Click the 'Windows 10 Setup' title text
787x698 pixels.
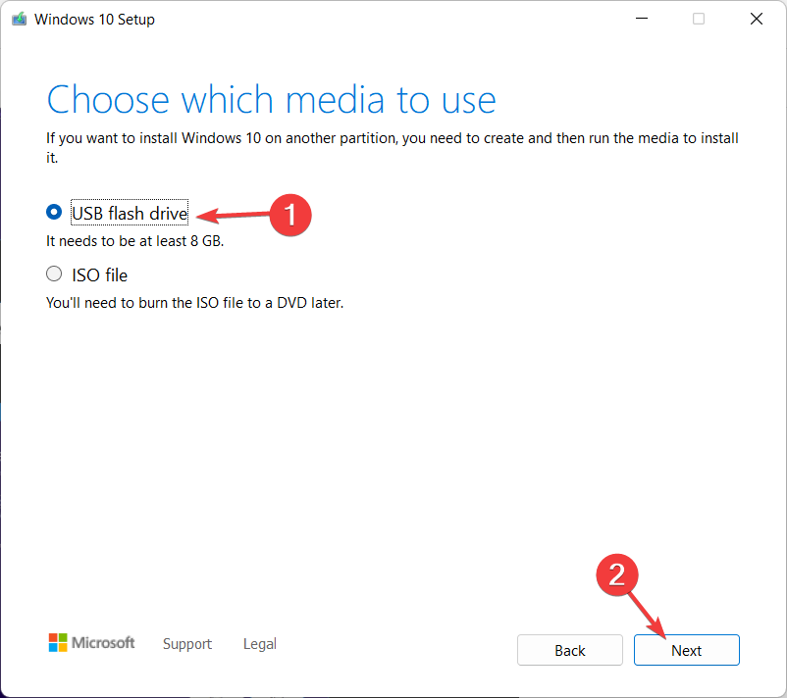tap(94, 19)
